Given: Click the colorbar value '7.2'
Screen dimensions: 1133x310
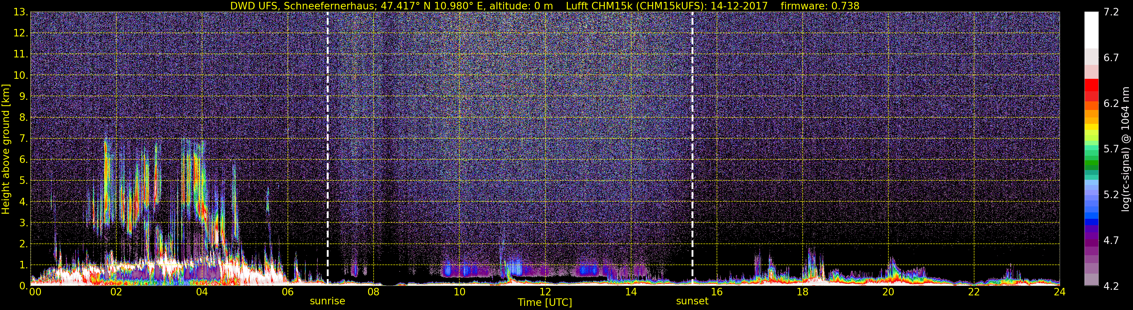Looking at the screenshot, I should [x=1111, y=12].
